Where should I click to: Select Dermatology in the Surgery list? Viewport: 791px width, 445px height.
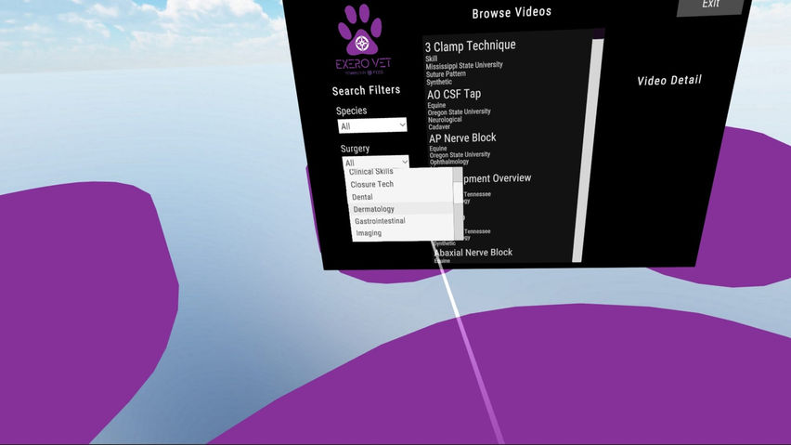click(374, 209)
